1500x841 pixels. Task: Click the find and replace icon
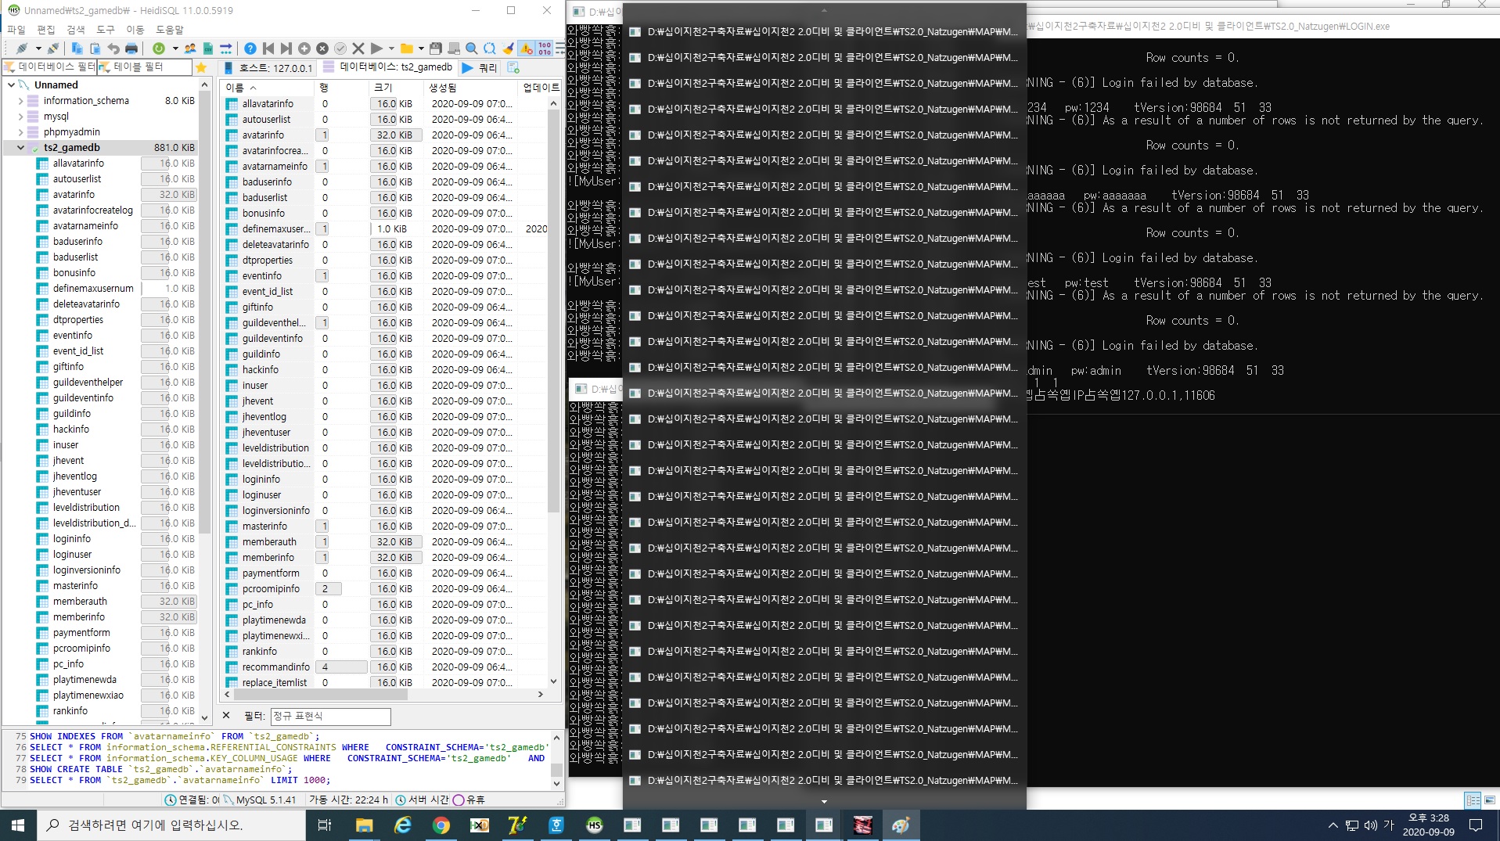tap(490, 49)
